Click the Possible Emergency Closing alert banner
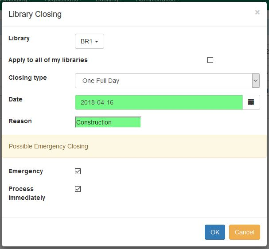This screenshot has width=269, height=249. pos(134,146)
